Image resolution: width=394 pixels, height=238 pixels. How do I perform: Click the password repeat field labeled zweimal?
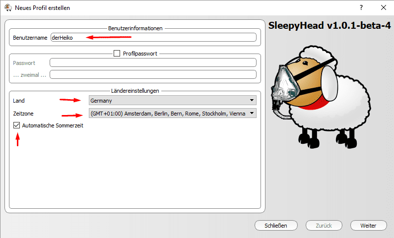153,75
